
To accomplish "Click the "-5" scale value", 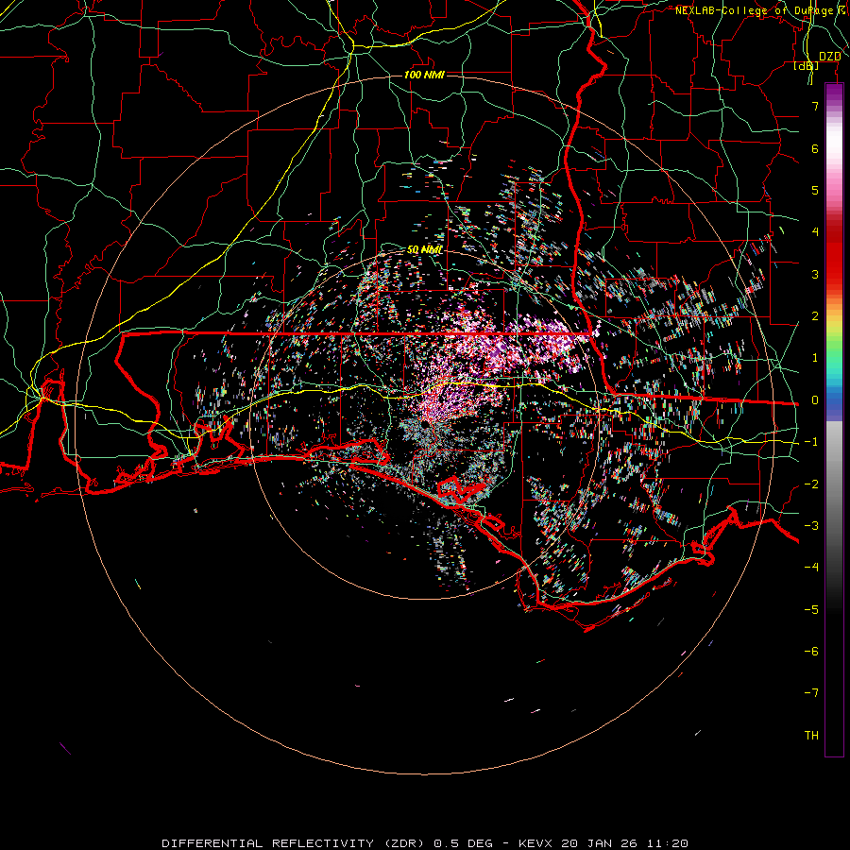I will point(811,610).
